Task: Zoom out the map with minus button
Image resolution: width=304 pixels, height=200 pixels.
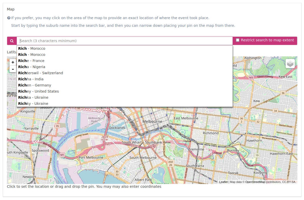Action: point(13,69)
